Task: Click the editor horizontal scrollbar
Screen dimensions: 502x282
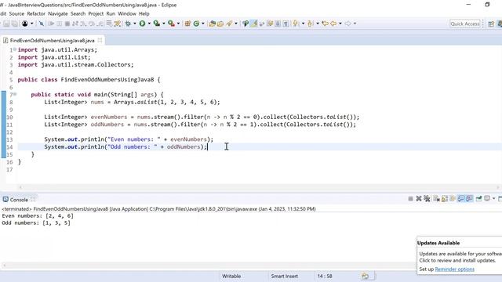Action: pyautogui.click(x=259, y=187)
